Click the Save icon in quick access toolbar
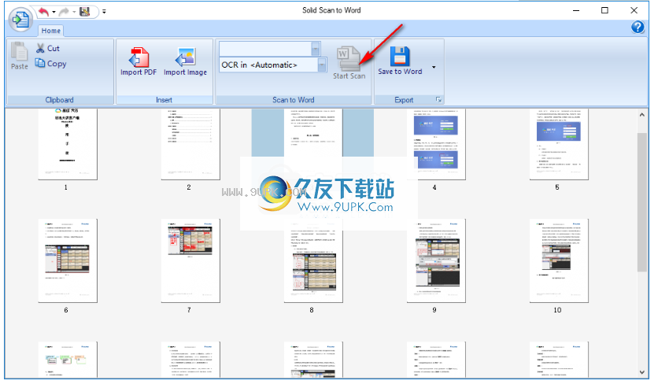This screenshot has height=388, width=658. pos(85,12)
